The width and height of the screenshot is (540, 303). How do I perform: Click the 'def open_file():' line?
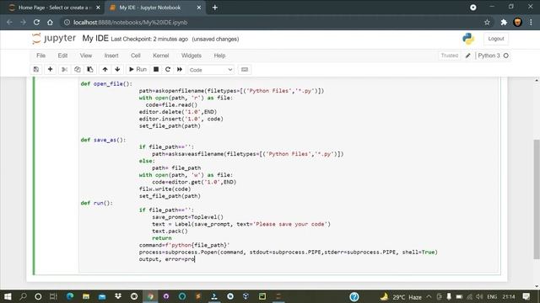point(106,84)
